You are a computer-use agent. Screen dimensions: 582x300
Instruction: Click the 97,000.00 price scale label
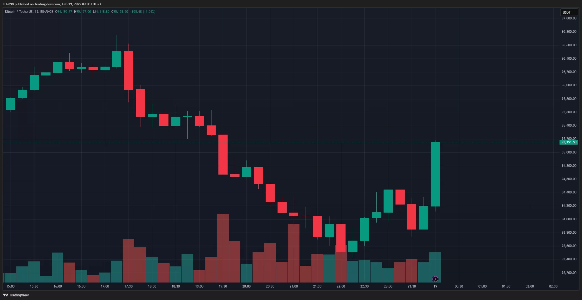point(569,18)
